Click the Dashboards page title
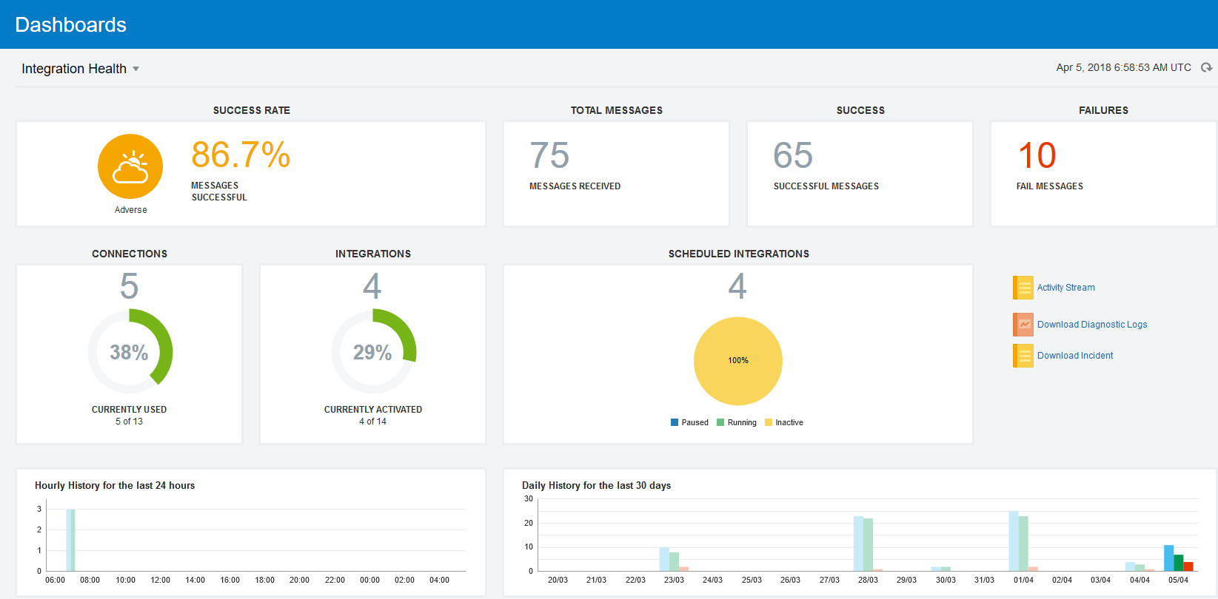This screenshot has height=599, width=1218. pos(70,24)
